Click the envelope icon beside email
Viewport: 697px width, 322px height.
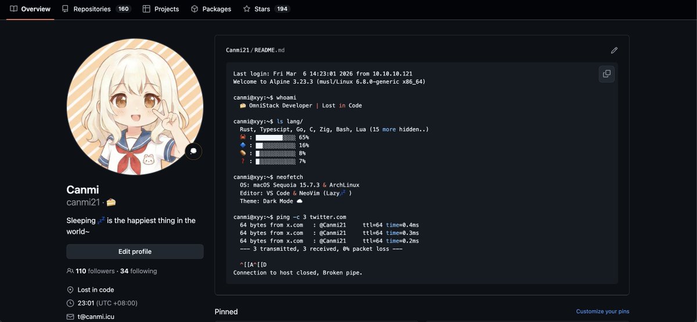pos(70,317)
